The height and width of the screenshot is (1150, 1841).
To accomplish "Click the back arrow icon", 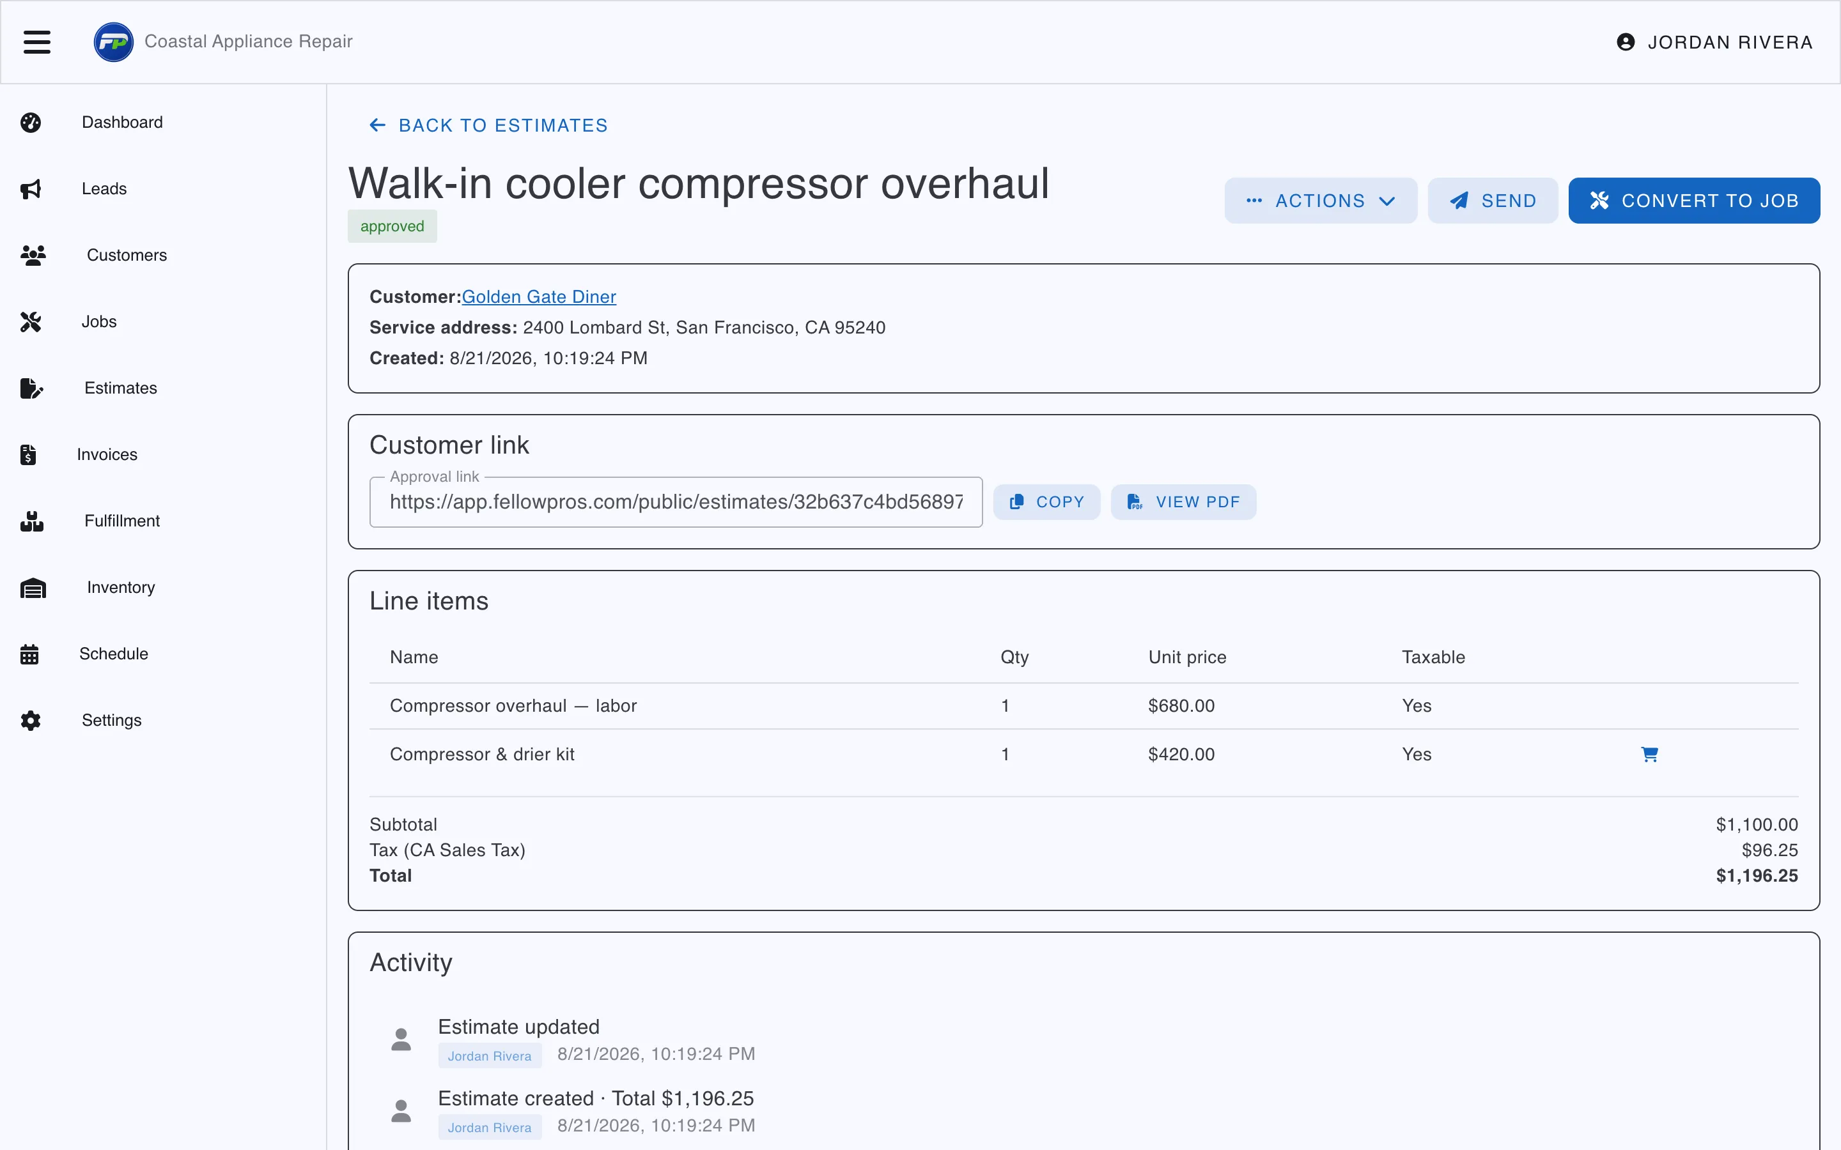I will click(377, 125).
